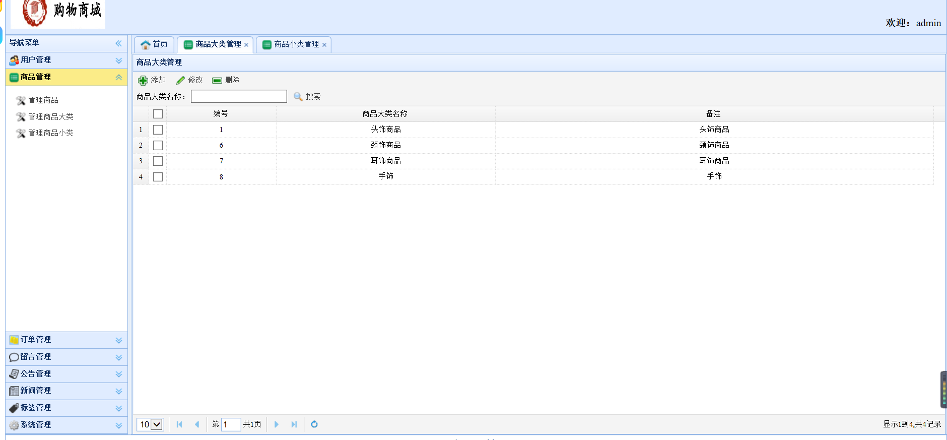Open 管理商品小类 menu item

pyautogui.click(x=51, y=133)
